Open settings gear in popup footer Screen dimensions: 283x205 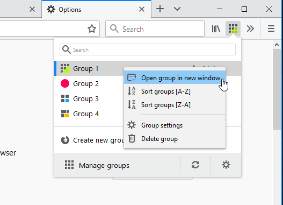pyautogui.click(x=226, y=165)
